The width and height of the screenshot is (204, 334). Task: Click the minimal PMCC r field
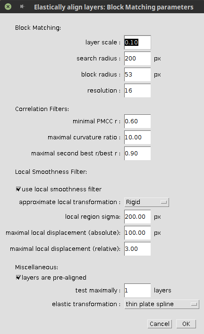click(137, 121)
